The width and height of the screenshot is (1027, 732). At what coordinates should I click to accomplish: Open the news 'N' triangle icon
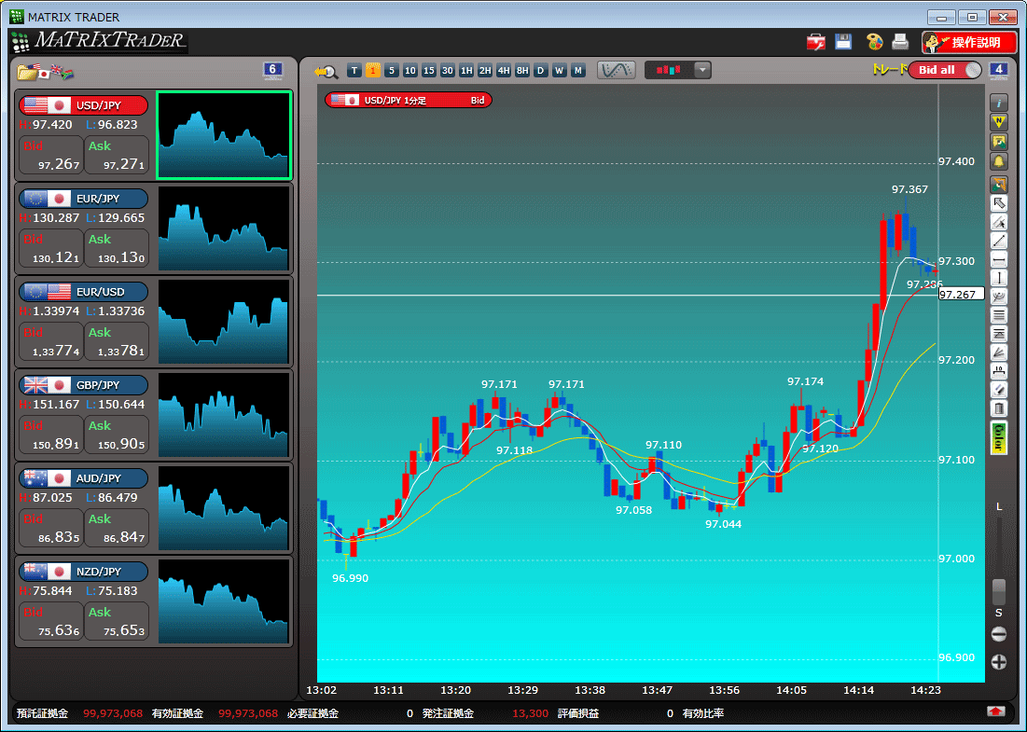click(x=998, y=122)
